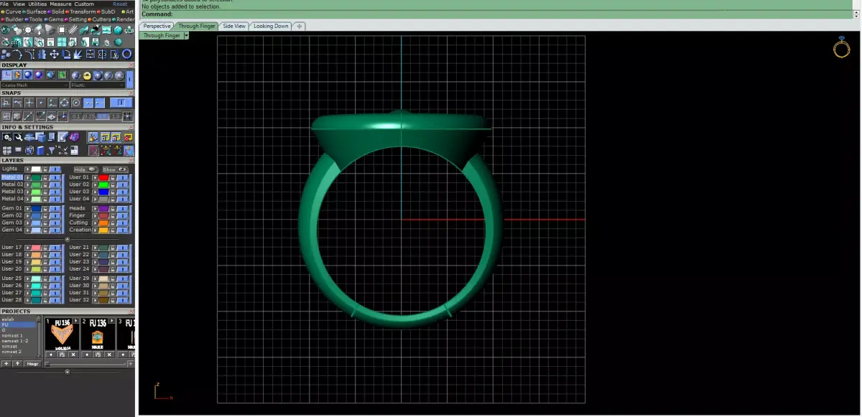Delete project 1 with X button

pos(73,355)
